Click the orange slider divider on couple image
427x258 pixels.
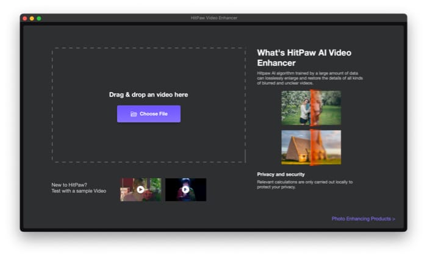[311, 108]
